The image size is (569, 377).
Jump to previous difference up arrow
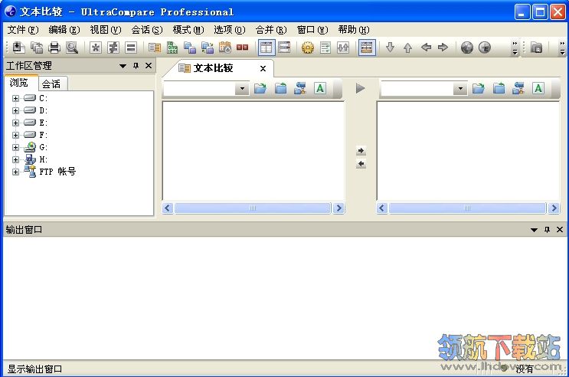click(407, 48)
